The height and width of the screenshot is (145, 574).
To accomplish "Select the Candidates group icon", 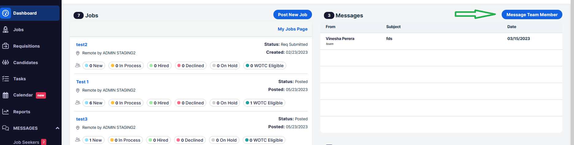I will pyautogui.click(x=6, y=63).
